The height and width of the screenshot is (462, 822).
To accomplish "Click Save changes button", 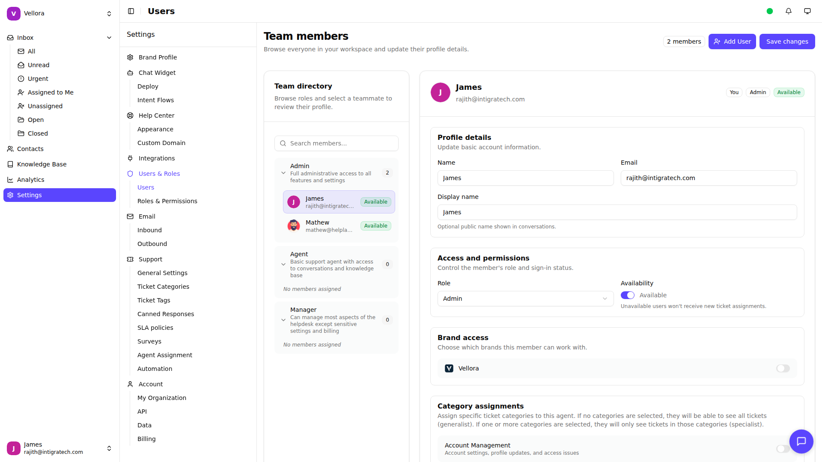I will 787,41.
